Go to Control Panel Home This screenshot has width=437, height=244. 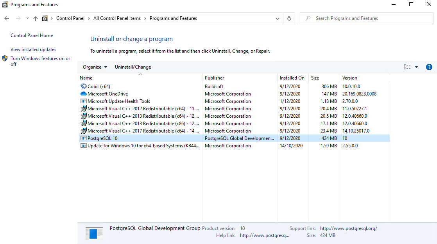point(32,35)
